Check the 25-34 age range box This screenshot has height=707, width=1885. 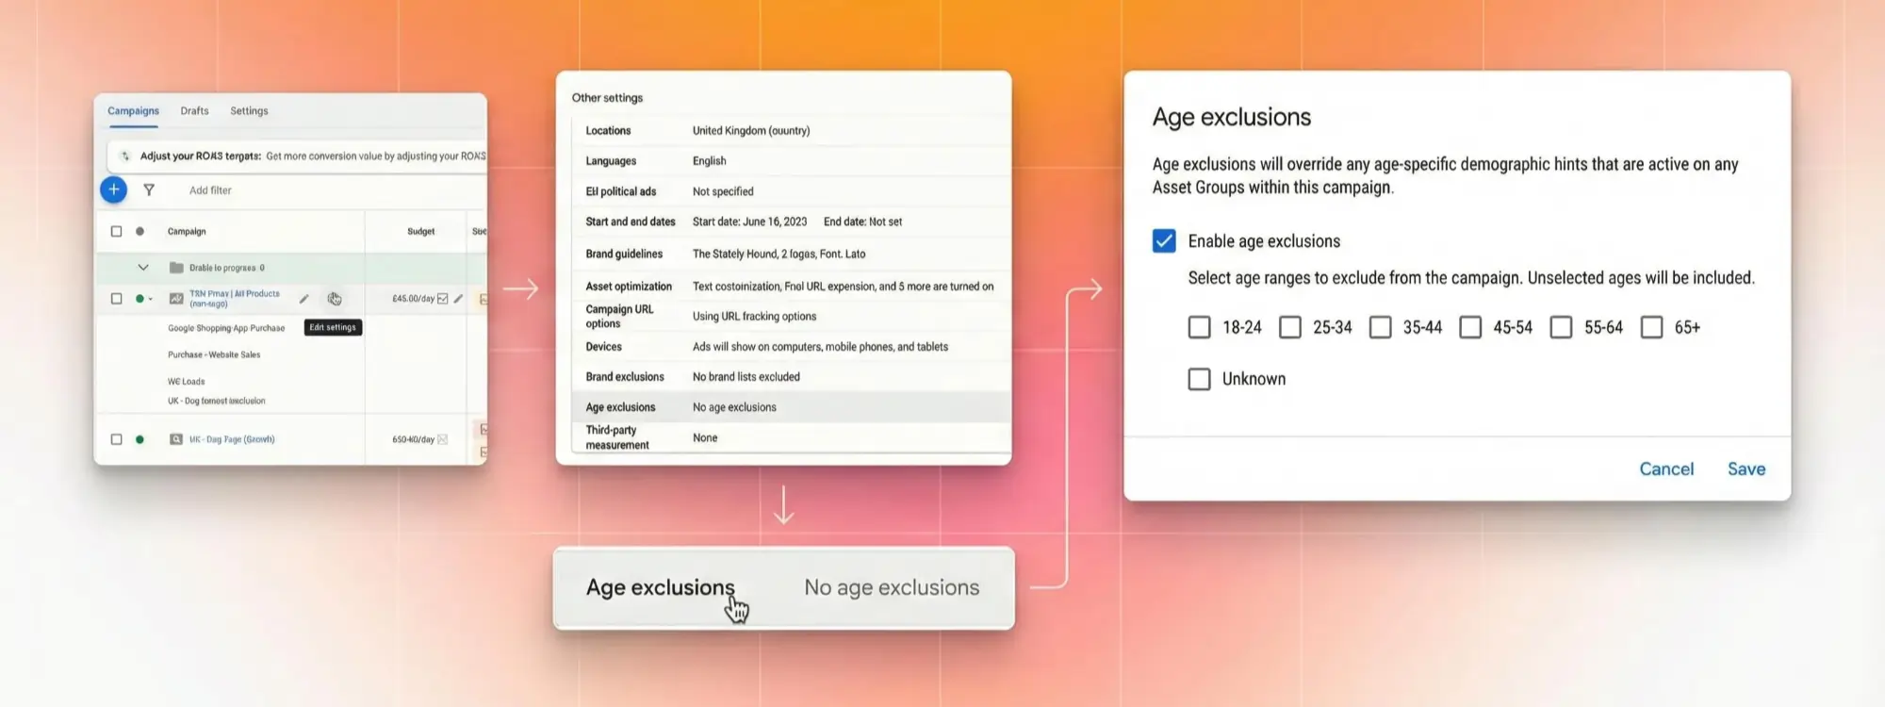point(1289,327)
